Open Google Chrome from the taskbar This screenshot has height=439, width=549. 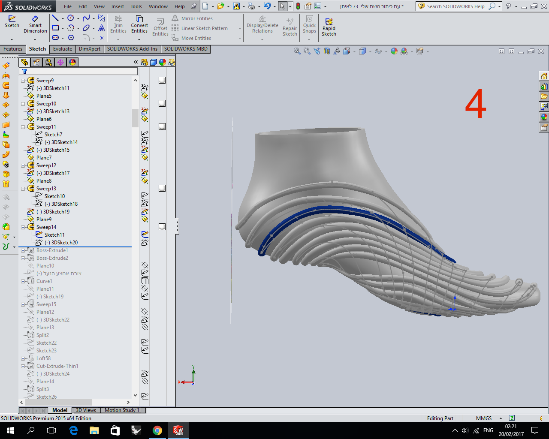point(157,430)
